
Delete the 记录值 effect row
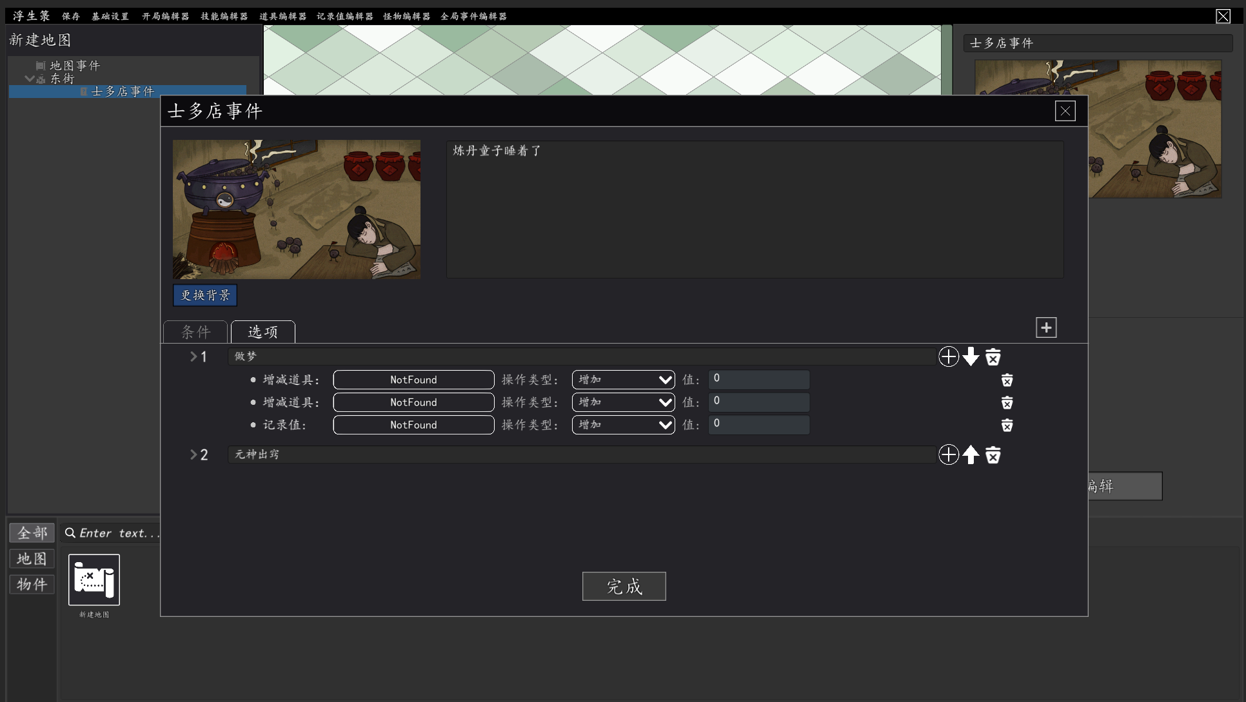point(1007,425)
